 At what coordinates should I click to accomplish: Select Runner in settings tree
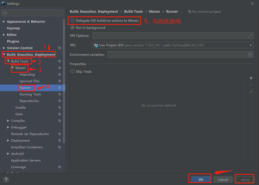[x=25, y=88]
